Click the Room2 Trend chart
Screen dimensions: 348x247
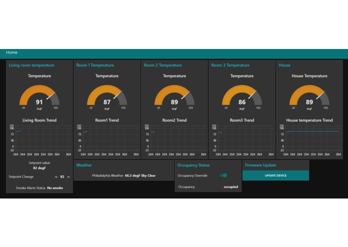pyautogui.click(x=175, y=140)
